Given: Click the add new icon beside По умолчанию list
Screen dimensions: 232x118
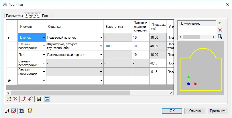Looking at the screenshot, I should click(220, 23).
